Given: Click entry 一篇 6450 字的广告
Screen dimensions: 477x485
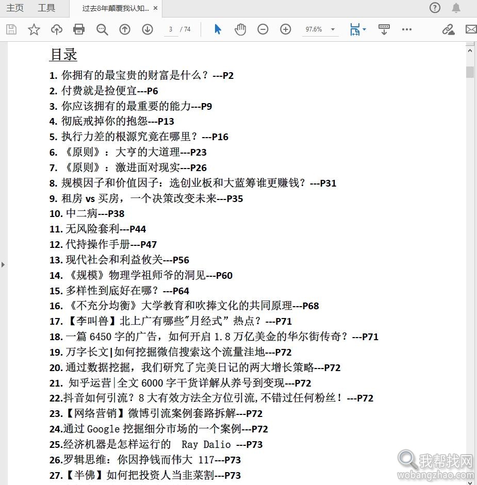Looking at the screenshot, I should [214, 337].
